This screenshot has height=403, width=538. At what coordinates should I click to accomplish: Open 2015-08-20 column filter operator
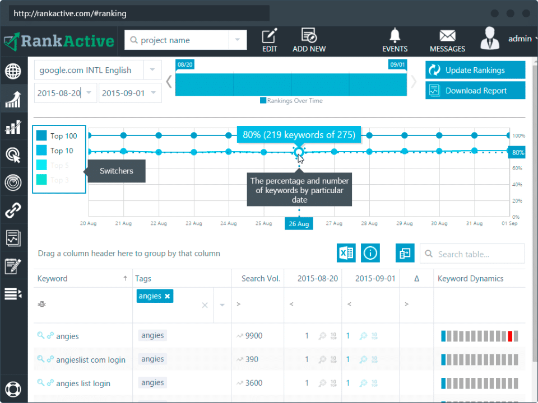coord(291,304)
